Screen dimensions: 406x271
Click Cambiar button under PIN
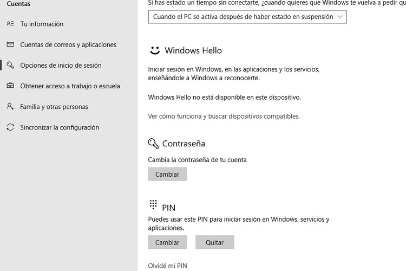(x=167, y=242)
